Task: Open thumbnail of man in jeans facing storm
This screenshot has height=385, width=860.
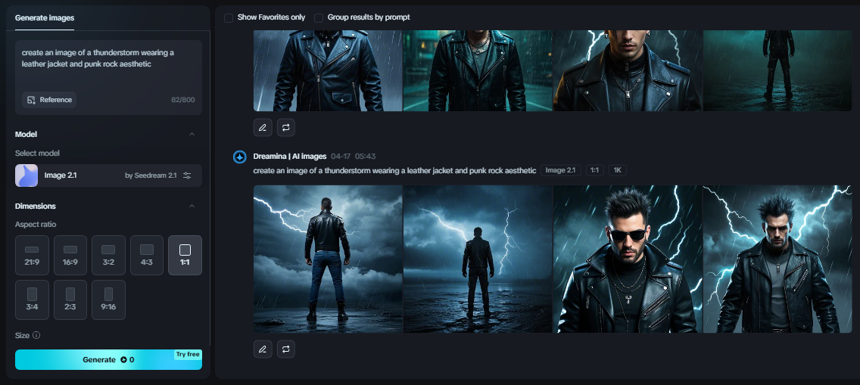Action: point(328,259)
